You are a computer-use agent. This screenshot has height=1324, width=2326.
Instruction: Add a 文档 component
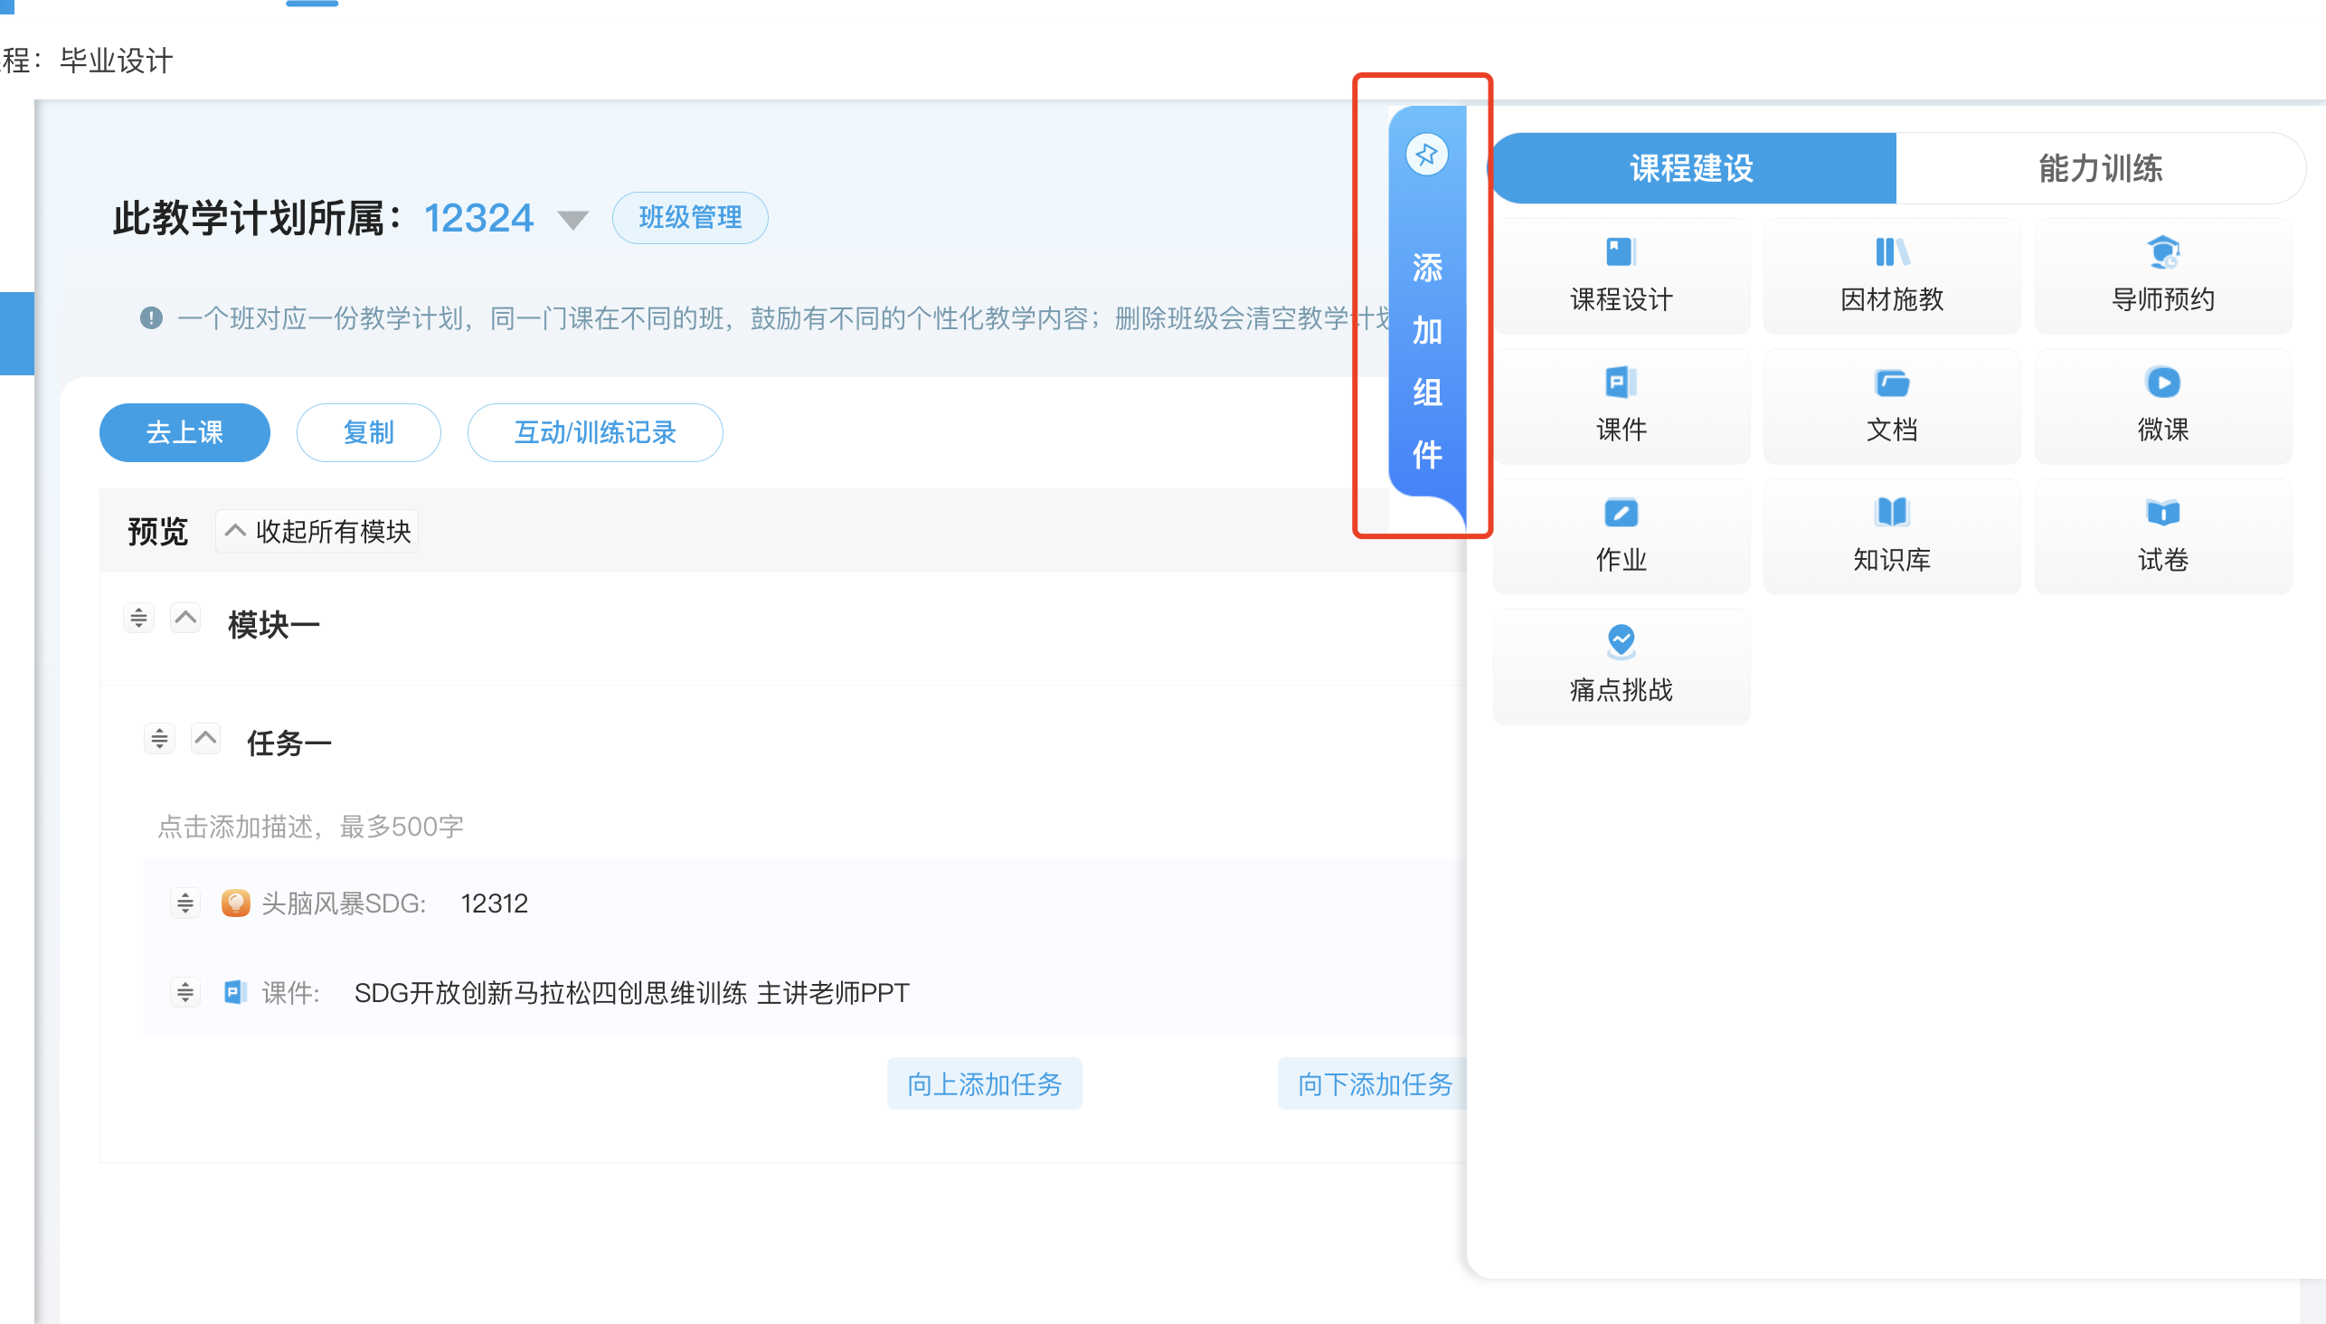[1891, 405]
